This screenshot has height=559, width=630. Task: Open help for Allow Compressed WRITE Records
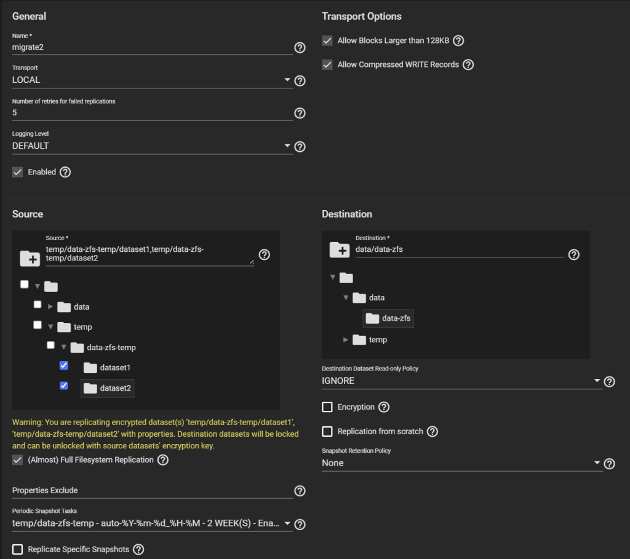[x=468, y=64]
